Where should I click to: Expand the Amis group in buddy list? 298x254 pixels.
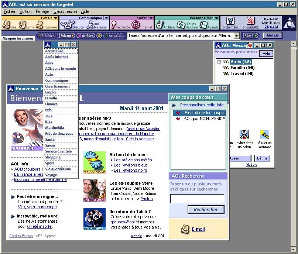(219, 62)
